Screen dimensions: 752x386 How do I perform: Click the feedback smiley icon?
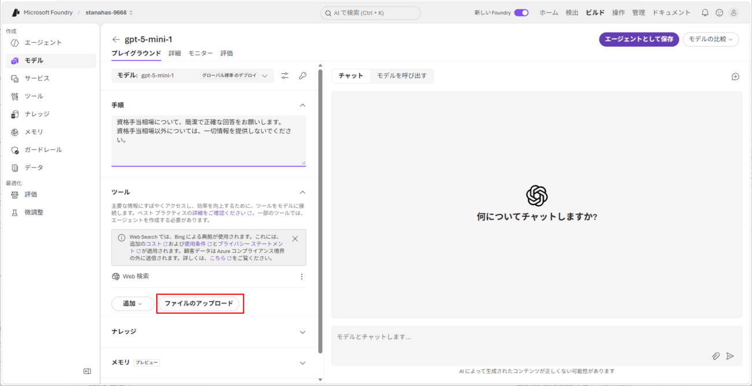coord(719,13)
